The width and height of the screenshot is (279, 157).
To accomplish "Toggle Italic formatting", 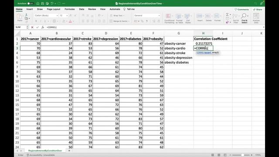I will pyautogui.click(x=41, y=21).
